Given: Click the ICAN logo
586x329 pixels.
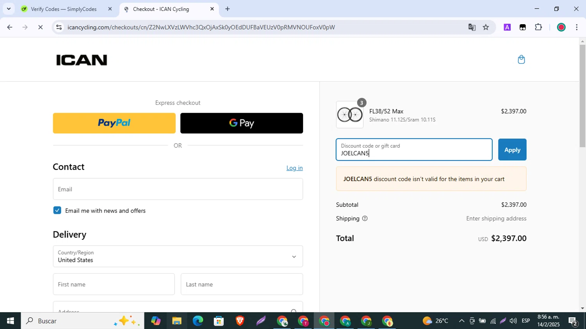Looking at the screenshot, I should 82,60.
